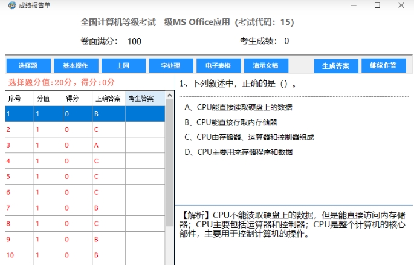Select question row 7 in the list
The image size is (414, 265).
[85, 208]
